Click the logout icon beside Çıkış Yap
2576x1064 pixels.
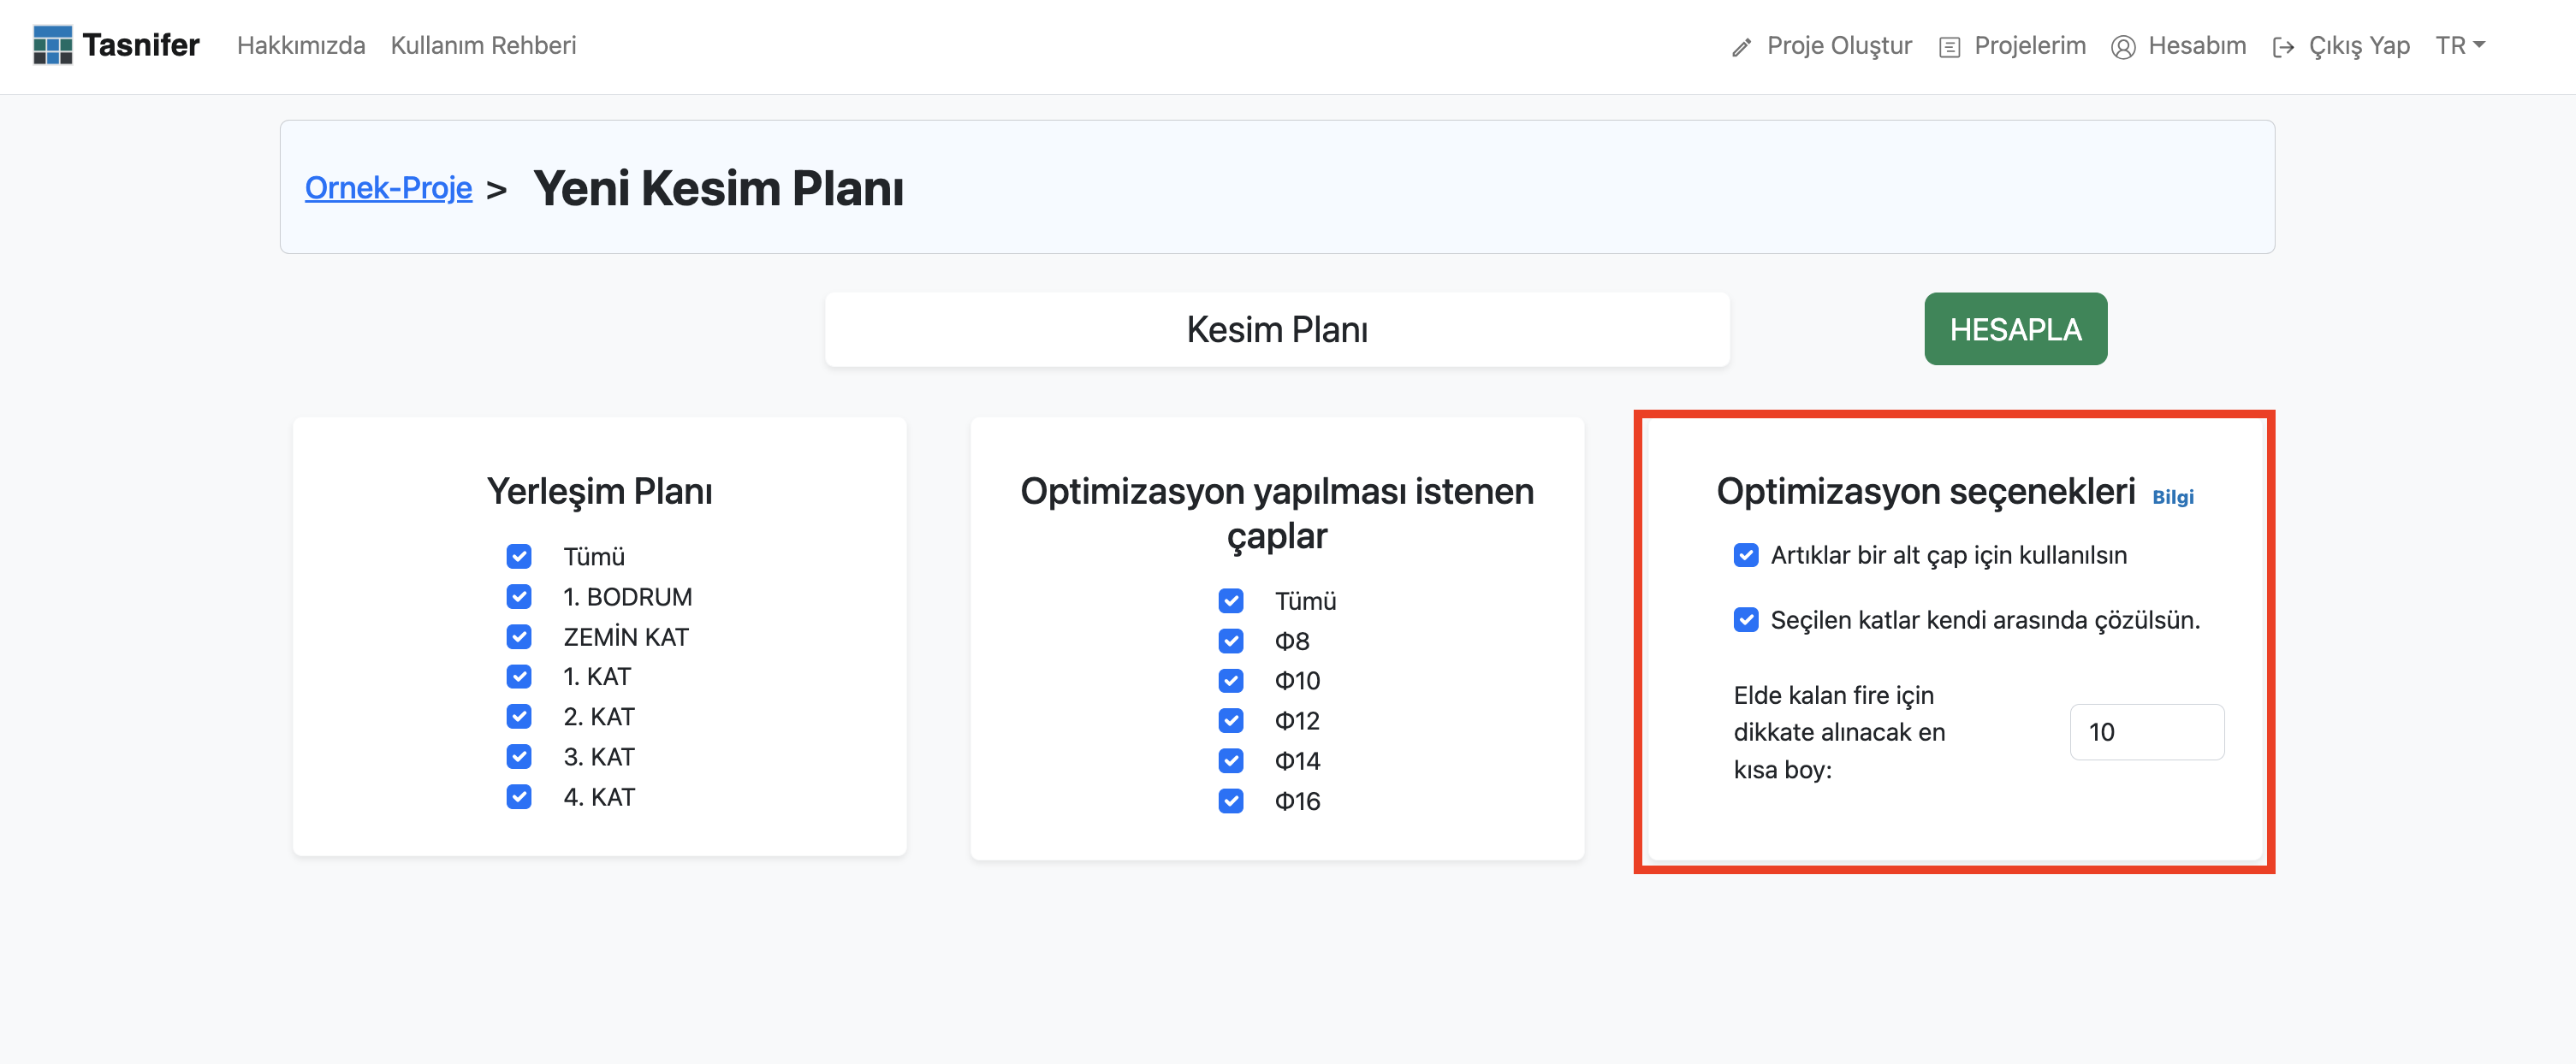point(2283,47)
